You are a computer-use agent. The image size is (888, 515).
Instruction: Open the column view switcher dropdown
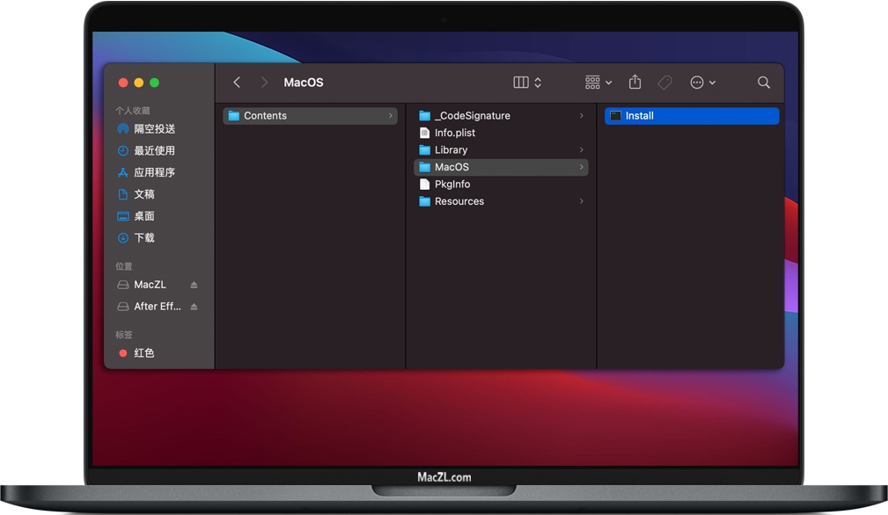[x=527, y=82]
